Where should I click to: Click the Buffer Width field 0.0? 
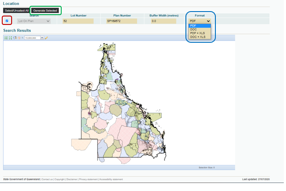(x=164, y=21)
